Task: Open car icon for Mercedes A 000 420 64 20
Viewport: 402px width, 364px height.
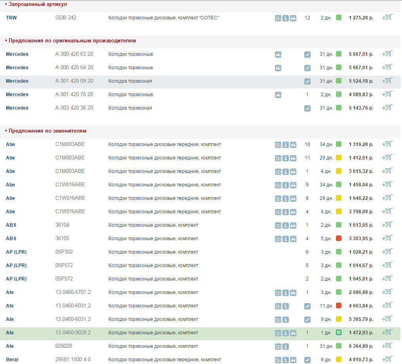Action: [x=278, y=68]
